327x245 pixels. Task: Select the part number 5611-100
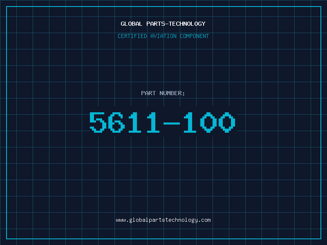(162, 122)
